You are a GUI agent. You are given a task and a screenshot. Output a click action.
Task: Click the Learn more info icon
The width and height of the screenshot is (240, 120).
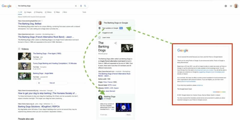100,37
